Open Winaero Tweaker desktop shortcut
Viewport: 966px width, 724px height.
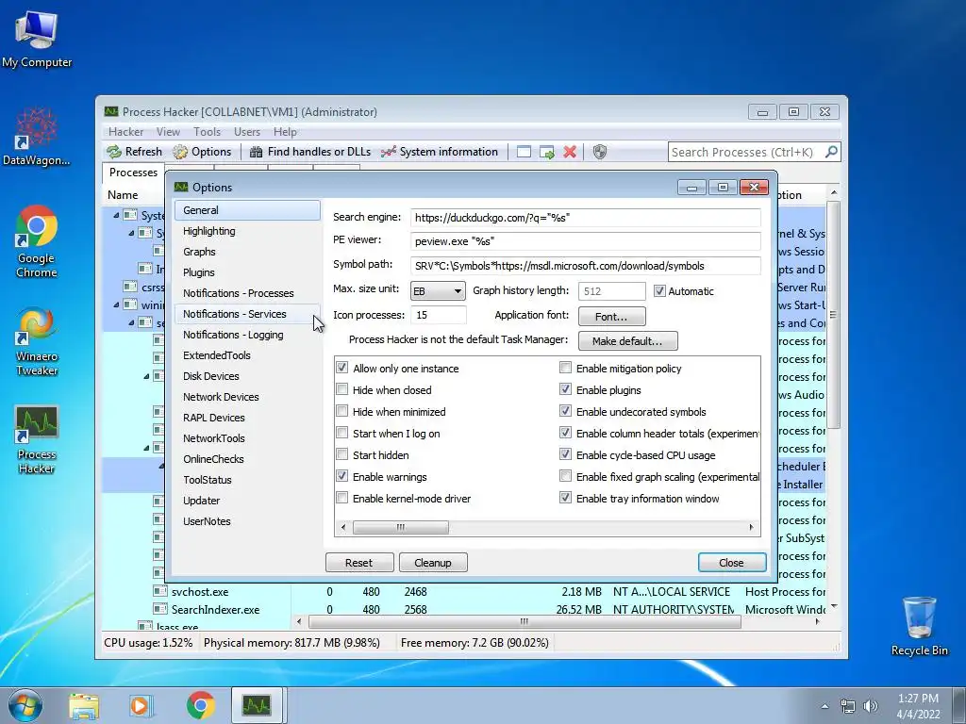[37, 340]
